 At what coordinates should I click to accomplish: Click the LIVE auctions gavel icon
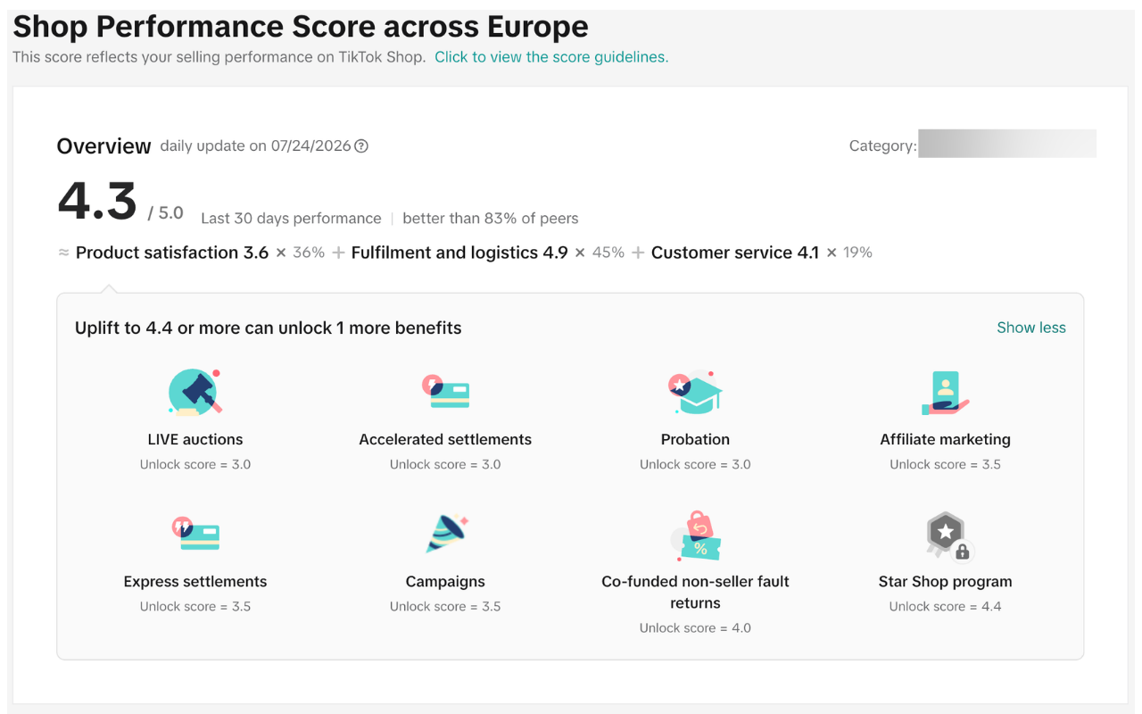pyautogui.click(x=195, y=392)
